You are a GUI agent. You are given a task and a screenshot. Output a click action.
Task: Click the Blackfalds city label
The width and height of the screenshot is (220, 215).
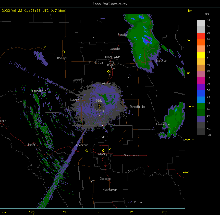coord(113,57)
